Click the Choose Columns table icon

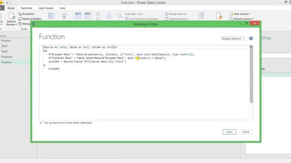[51, 16]
